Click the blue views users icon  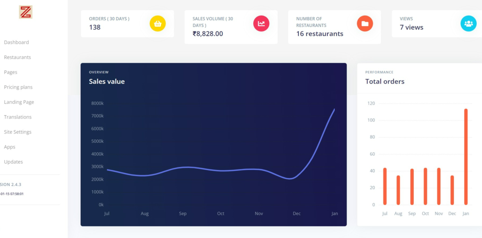tap(468, 23)
